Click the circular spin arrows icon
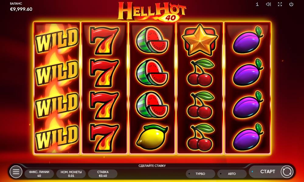 pyautogui.click(x=287, y=172)
